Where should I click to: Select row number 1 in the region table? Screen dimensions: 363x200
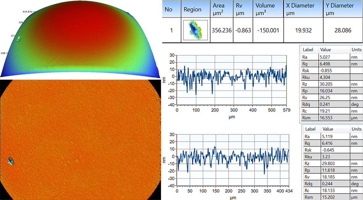click(x=171, y=30)
